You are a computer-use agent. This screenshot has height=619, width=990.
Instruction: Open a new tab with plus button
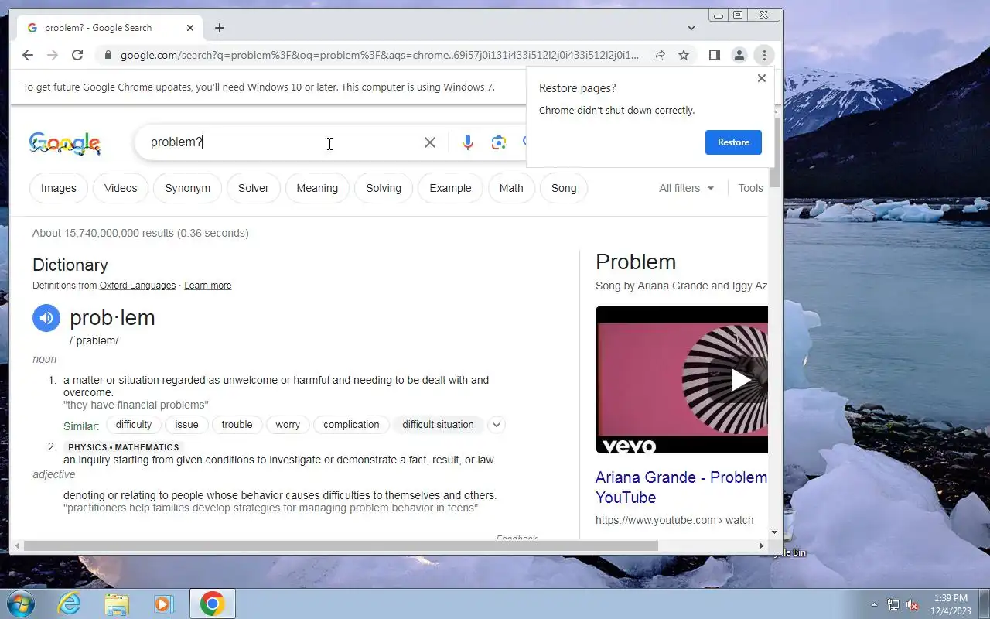(x=220, y=28)
